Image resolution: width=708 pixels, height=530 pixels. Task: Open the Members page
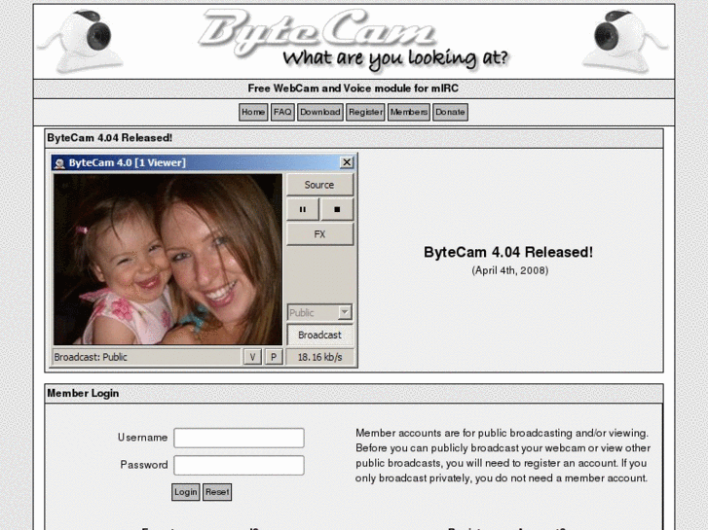click(x=409, y=112)
